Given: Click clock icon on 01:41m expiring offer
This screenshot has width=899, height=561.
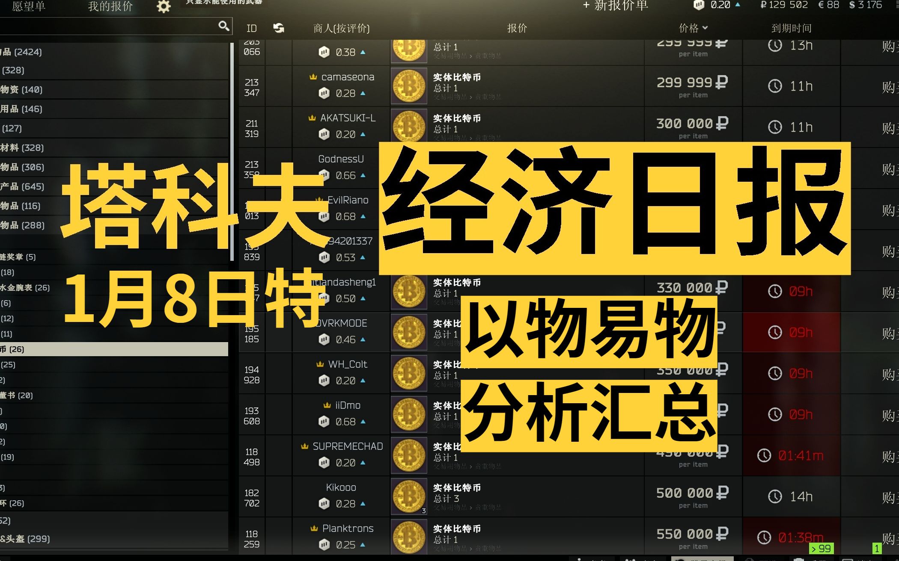Looking at the screenshot, I should click(x=764, y=455).
